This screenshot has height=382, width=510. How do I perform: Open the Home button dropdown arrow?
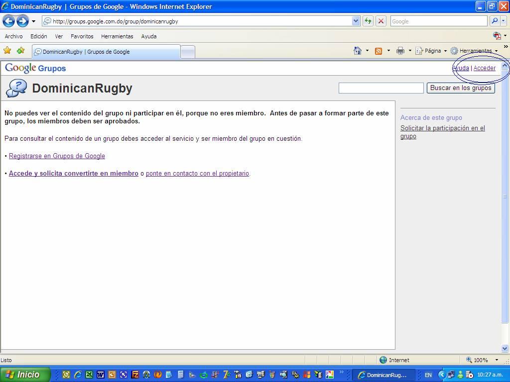(x=367, y=51)
